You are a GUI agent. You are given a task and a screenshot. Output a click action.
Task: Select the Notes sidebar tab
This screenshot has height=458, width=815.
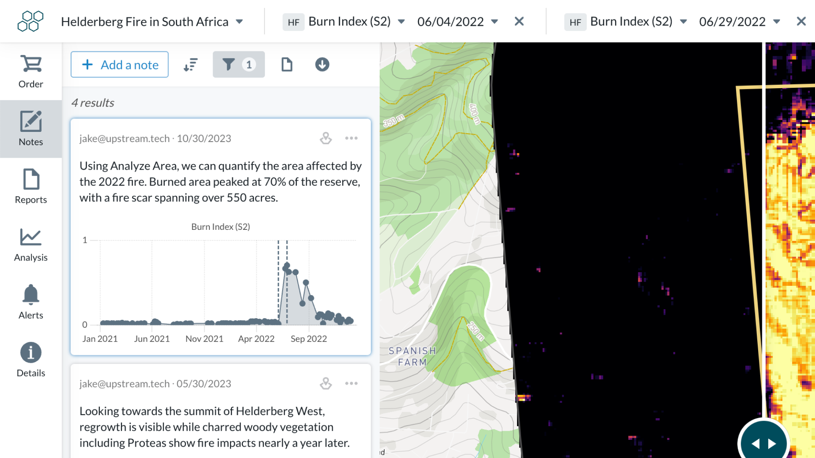[x=31, y=129]
